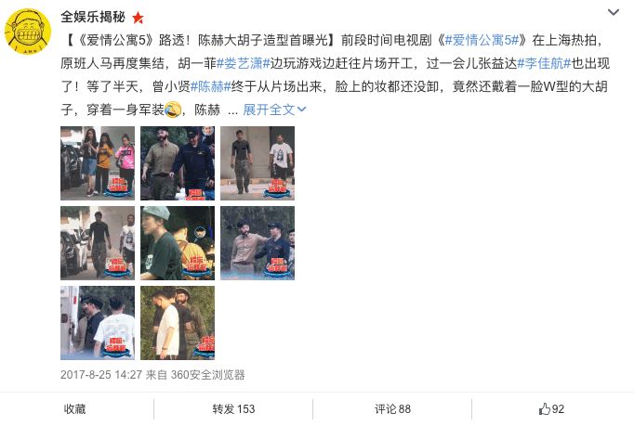Open hashtag #李佳航#
634x426 pixels.
544,63
